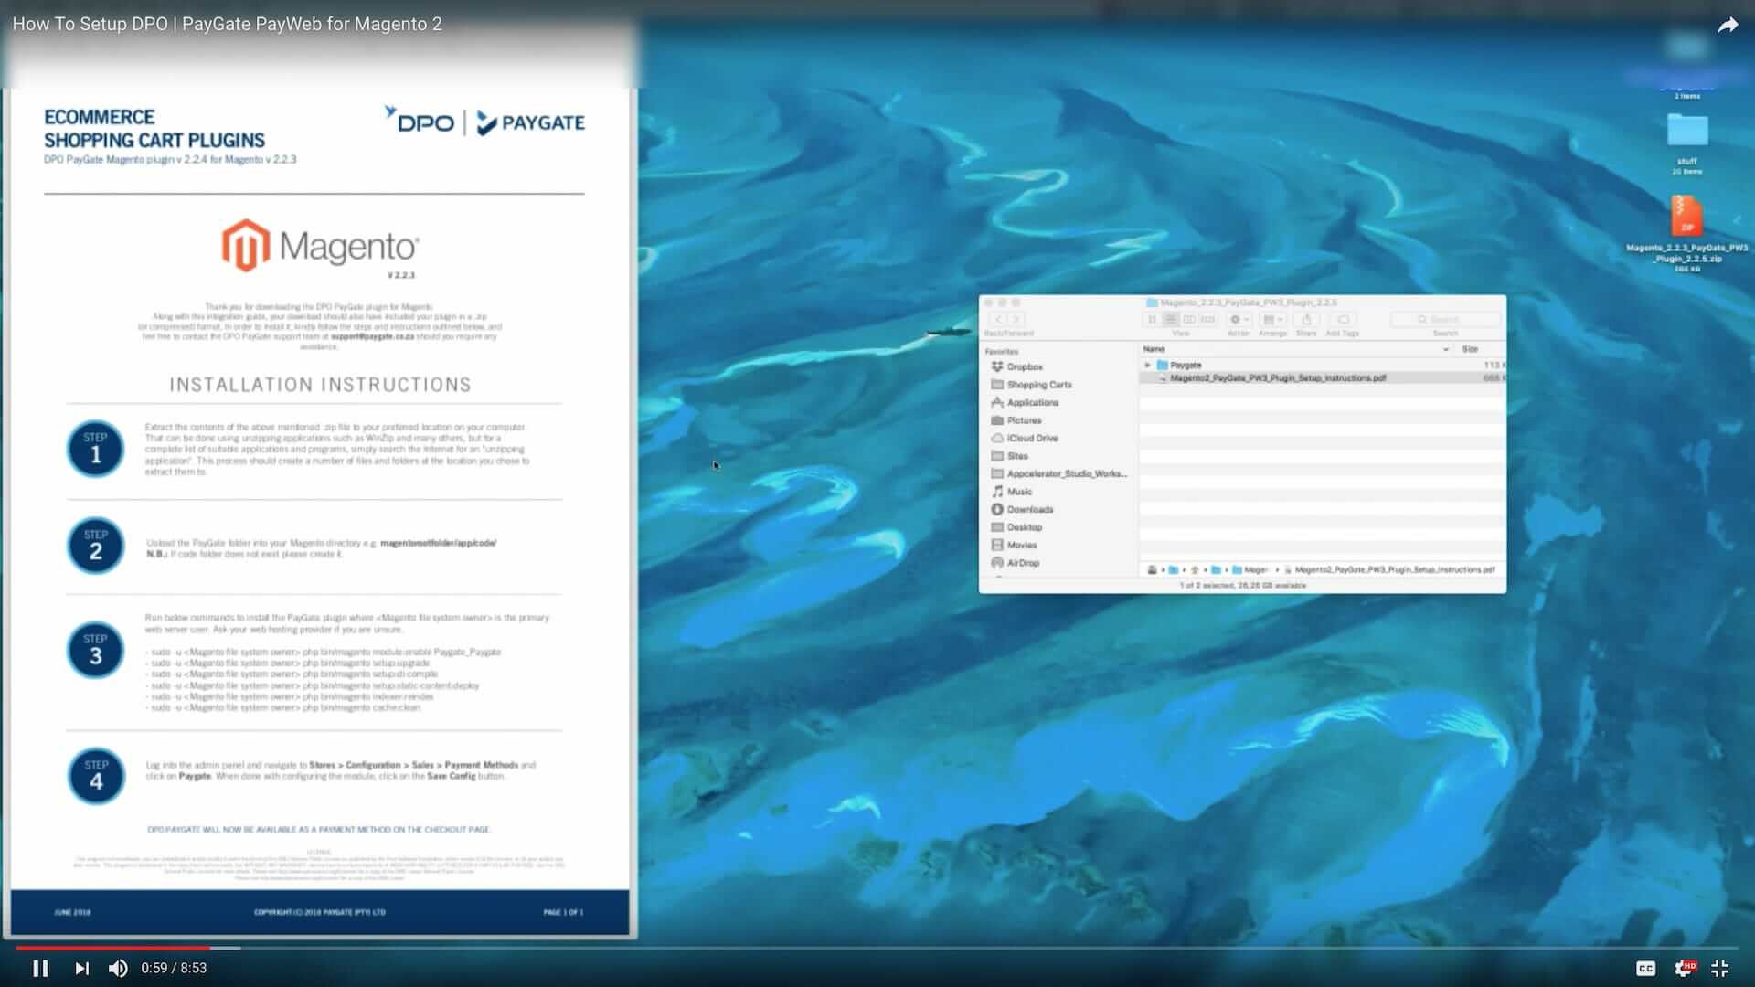The width and height of the screenshot is (1755, 987).
Task: Click the Finder status text '1 of 2 selected'
Action: click(1242, 585)
